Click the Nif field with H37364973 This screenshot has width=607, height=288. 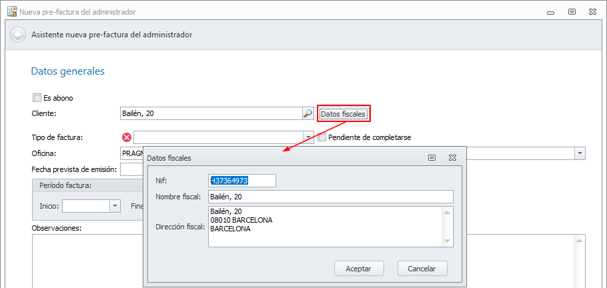[x=242, y=181]
